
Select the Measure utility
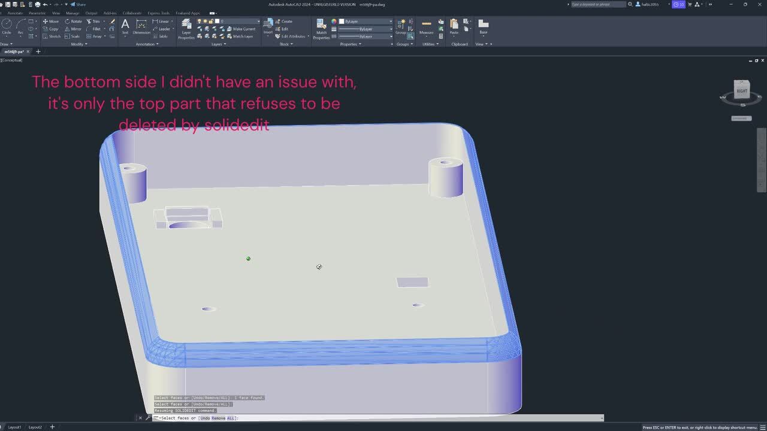click(426, 27)
